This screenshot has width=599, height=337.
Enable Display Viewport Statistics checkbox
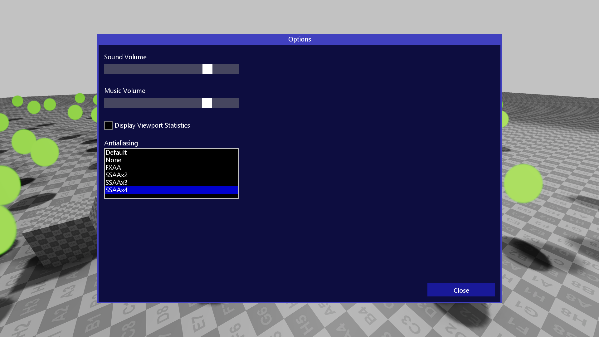point(108,125)
